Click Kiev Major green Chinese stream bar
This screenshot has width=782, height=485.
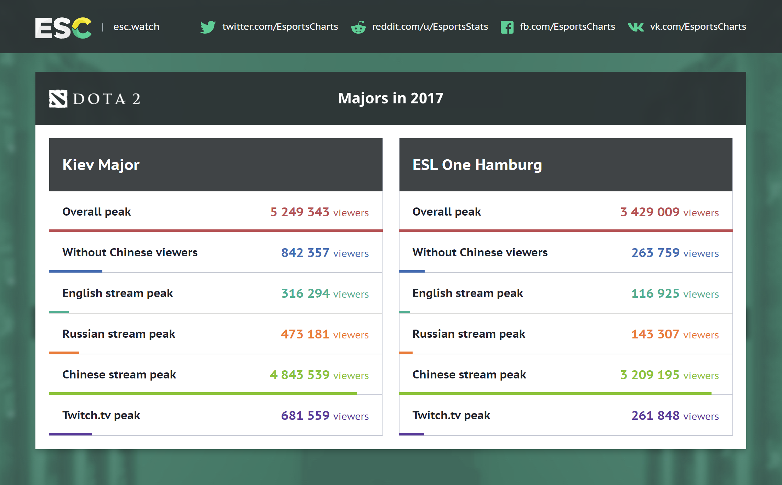click(203, 393)
